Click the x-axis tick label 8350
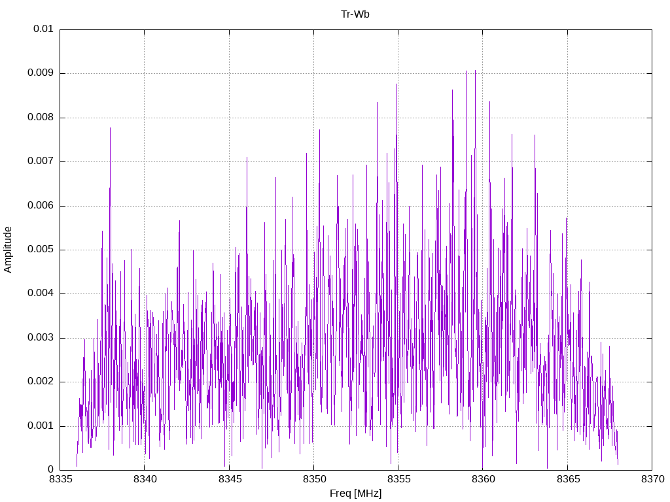The width and height of the screenshot is (670, 502). (x=314, y=479)
